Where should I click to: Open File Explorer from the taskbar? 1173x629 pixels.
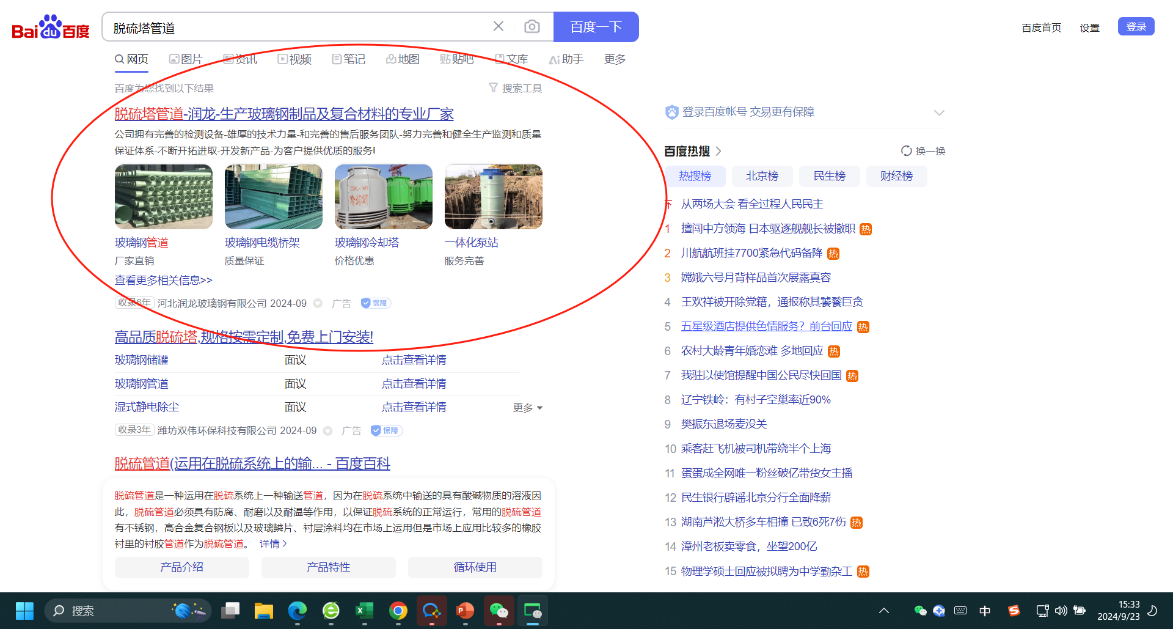tap(264, 611)
